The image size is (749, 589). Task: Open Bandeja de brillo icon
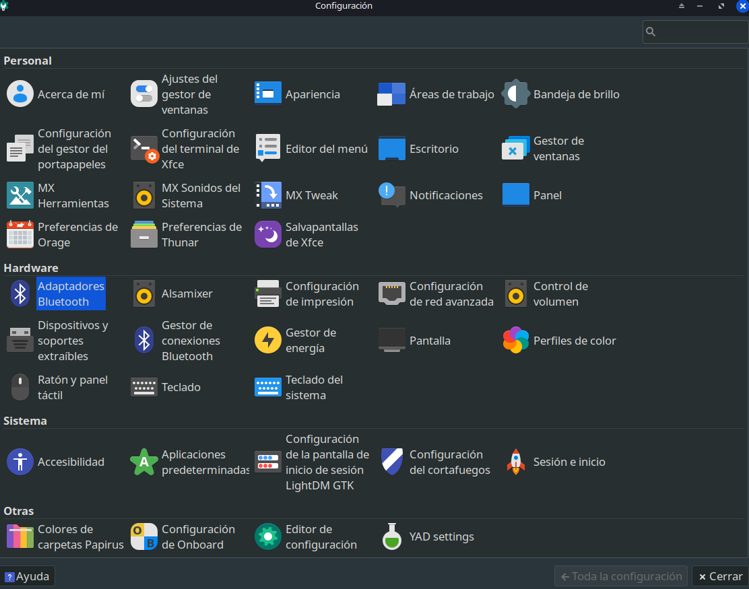pos(516,94)
